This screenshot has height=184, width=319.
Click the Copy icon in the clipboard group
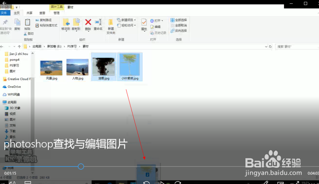point(17,22)
